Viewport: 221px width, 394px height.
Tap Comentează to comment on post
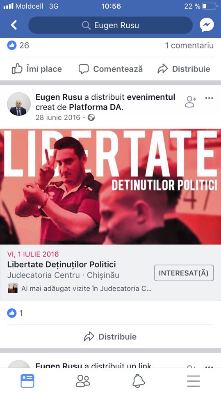tap(111, 69)
